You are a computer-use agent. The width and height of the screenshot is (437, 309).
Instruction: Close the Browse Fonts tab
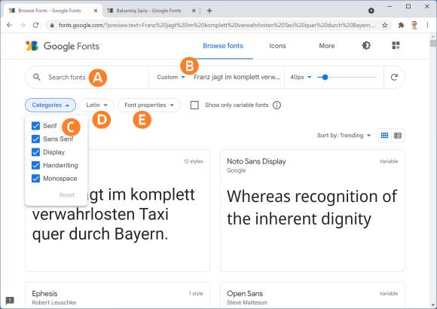[96, 11]
